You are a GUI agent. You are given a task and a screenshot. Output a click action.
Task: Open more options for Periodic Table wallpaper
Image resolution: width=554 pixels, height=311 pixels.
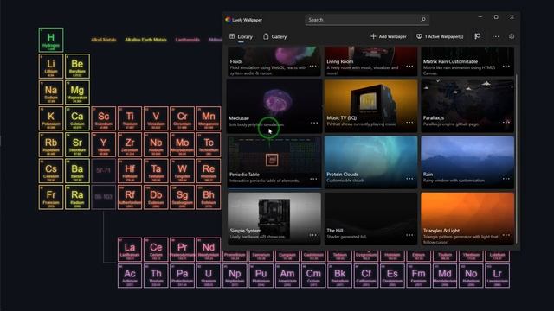pos(313,179)
